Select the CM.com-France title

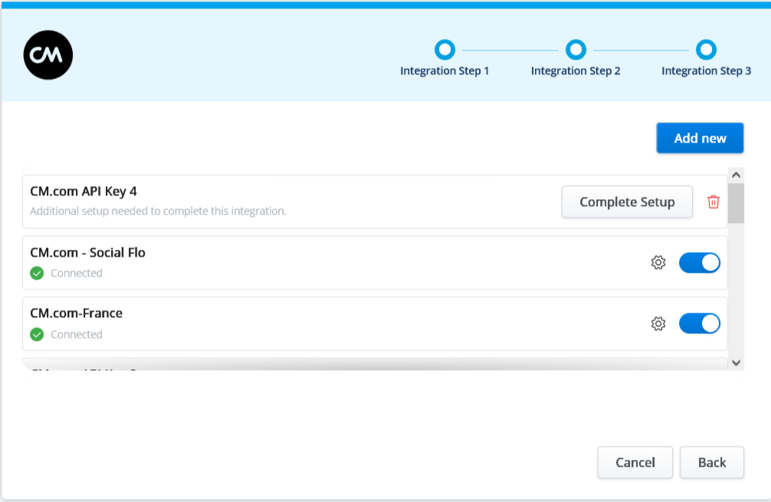[76, 313]
